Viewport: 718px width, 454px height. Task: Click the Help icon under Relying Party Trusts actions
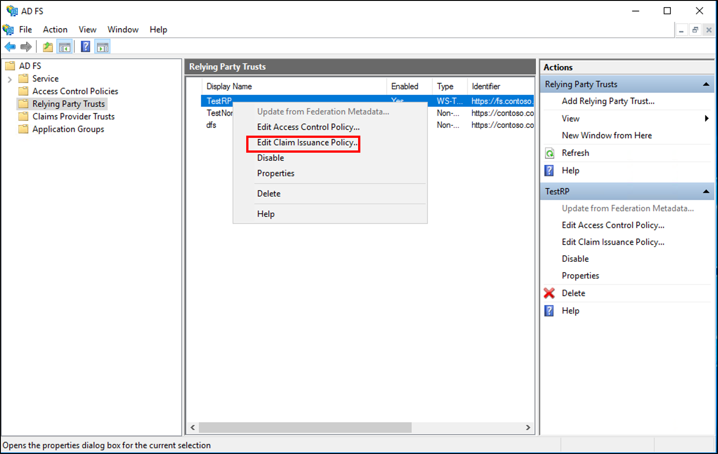point(549,171)
